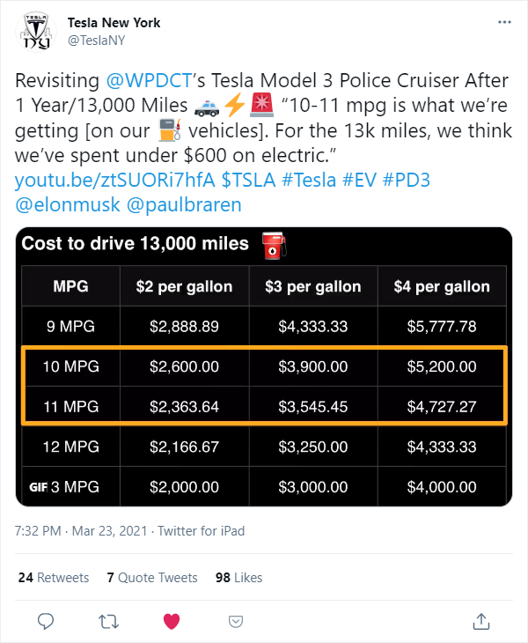This screenshot has width=528, height=643.
Task: Open Tesla New York profile avatar
Action: 35,32
